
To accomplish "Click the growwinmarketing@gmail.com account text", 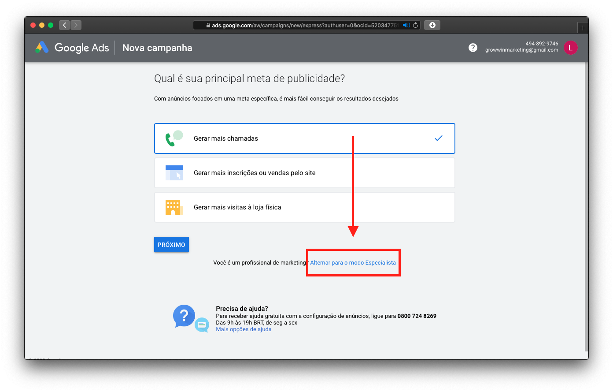I will click(521, 50).
